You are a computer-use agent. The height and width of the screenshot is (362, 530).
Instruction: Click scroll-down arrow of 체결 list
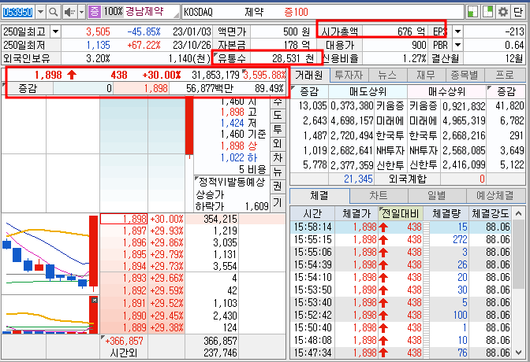[x=518, y=353]
